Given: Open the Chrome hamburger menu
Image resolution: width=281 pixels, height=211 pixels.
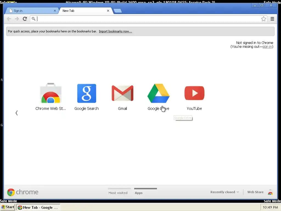Looking at the screenshot, I should [272, 19].
